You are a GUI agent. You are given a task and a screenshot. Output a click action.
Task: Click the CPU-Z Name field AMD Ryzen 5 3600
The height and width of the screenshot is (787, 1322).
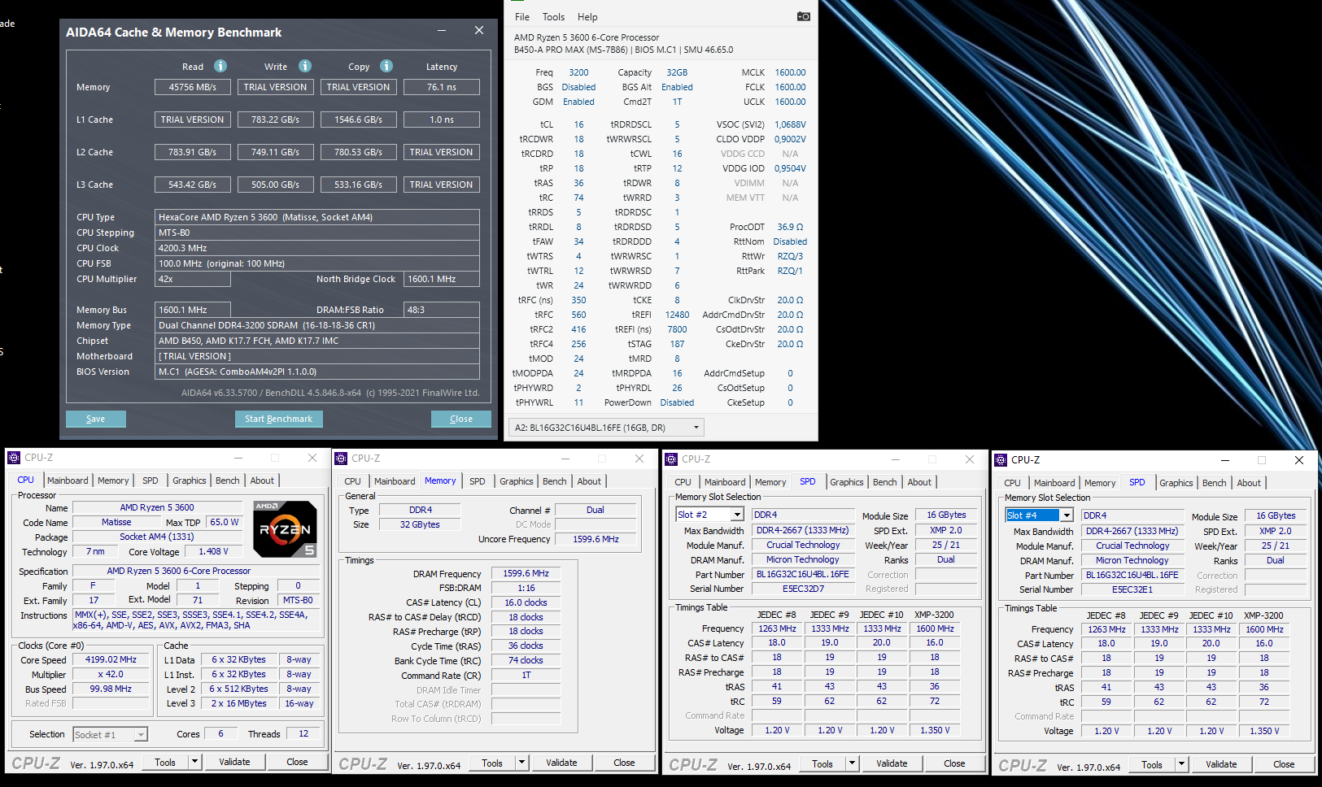click(x=157, y=507)
